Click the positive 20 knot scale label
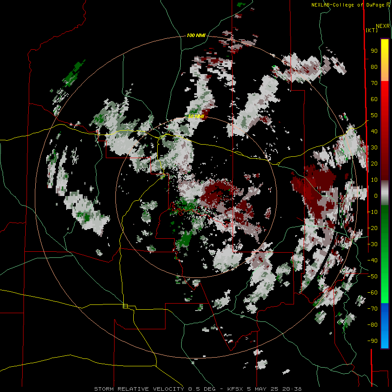The image size is (392, 392). pos(374,164)
